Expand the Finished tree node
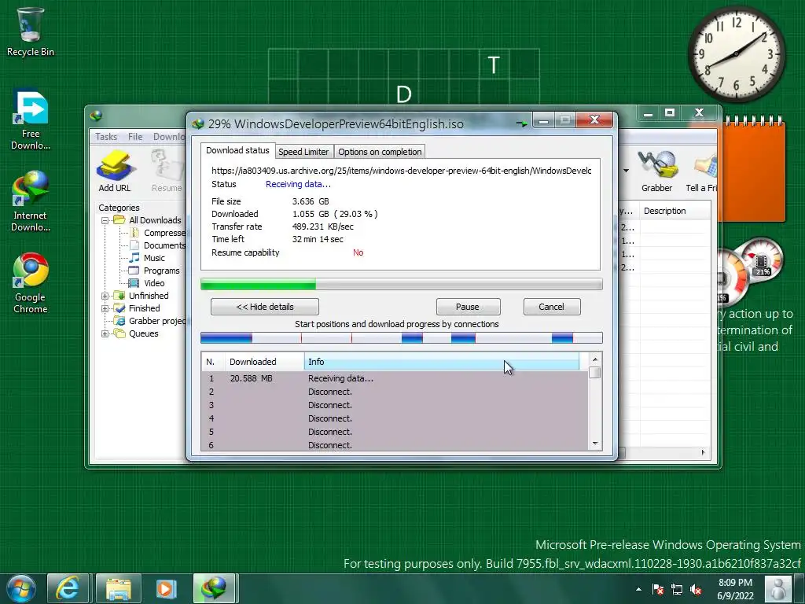 pos(105,308)
